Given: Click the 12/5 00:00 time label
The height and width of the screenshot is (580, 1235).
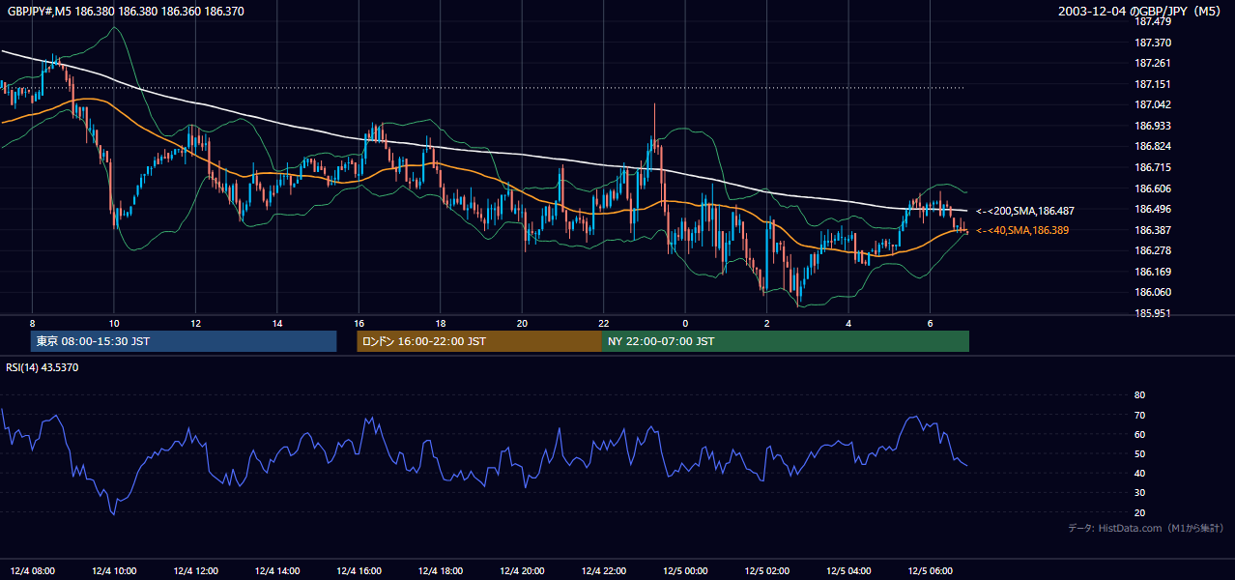Looking at the screenshot, I should pyautogui.click(x=686, y=570).
